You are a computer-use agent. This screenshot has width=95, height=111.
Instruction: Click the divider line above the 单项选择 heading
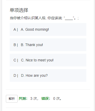point(48,0)
